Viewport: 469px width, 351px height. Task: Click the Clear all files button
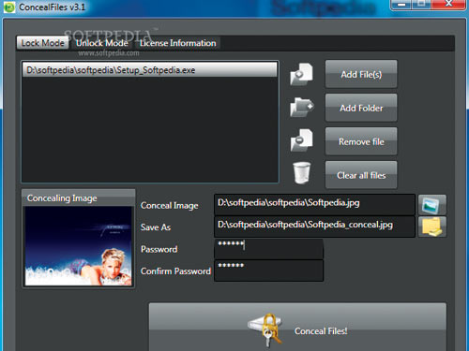pyautogui.click(x=361, y=175)
